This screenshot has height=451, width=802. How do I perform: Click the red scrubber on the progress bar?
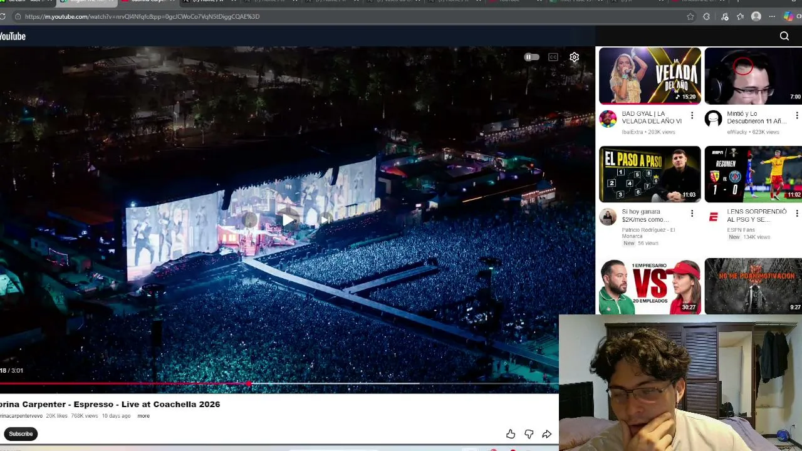[x=249, y=383]
